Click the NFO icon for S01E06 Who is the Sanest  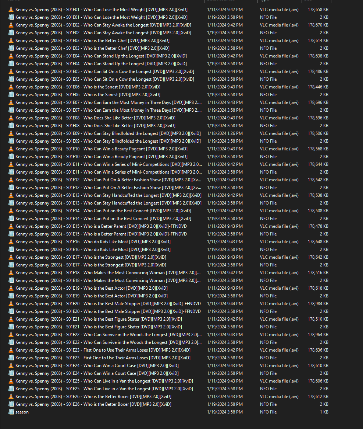[x=11, y=94]
